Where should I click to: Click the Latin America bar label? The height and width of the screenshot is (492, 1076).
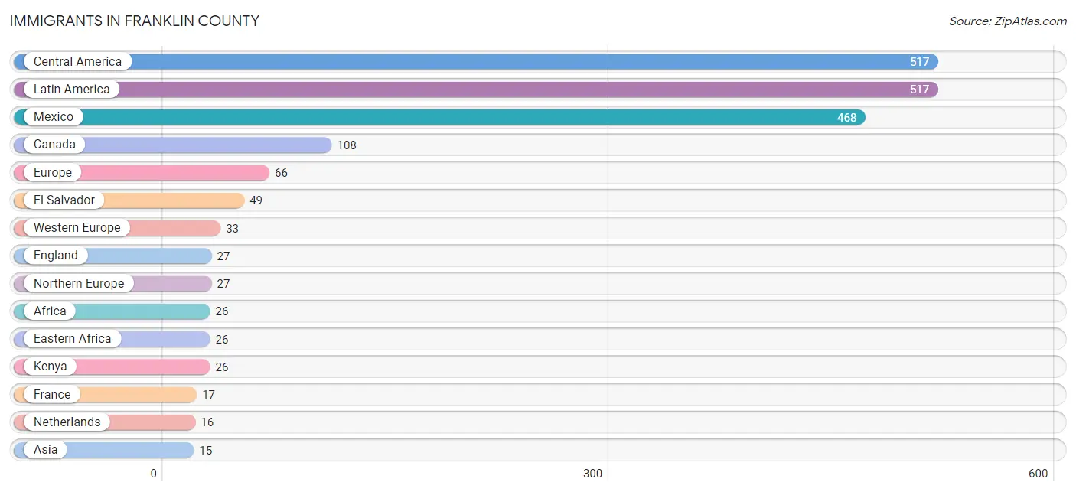tap(72, 90)
